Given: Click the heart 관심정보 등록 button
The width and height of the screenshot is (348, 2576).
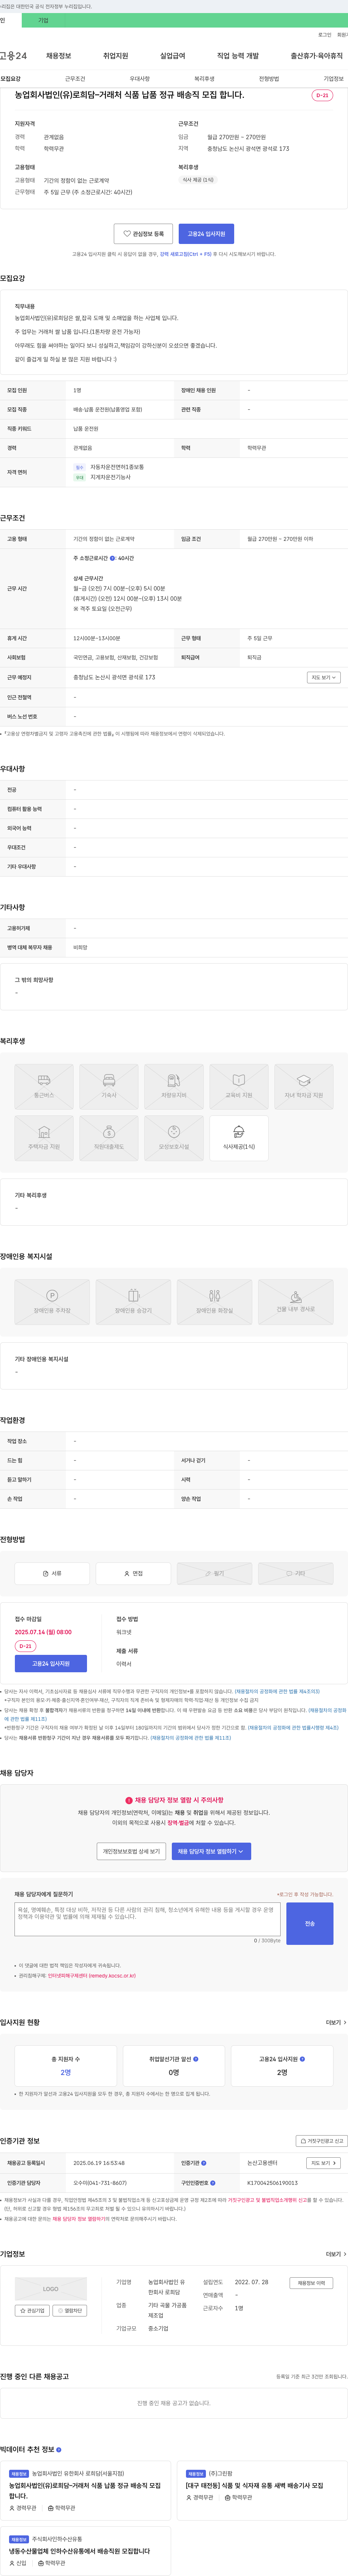Looking at the screenshot, I should (143, 234).
